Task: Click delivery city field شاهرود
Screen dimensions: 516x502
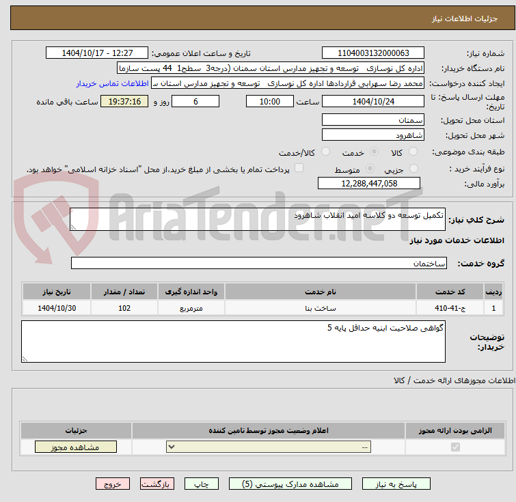Action: point(373,135)
